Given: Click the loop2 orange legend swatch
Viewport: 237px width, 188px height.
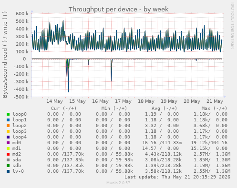Looking at the screenshot, I should pyautogui.click(x=8, y=126).
